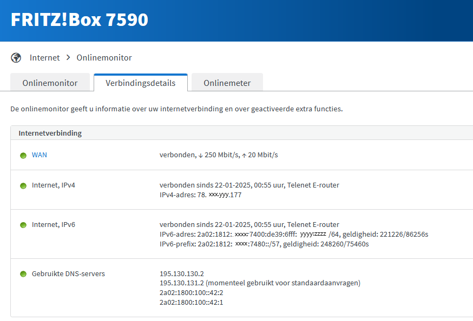Switch to the Onlinemonitor tab

coord(50,83)
